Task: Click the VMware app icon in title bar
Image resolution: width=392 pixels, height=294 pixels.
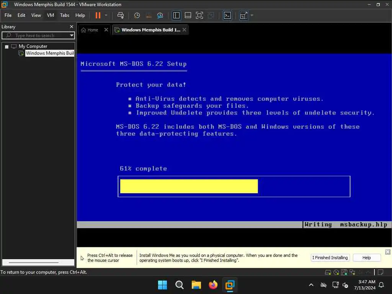Action: pos(5,5)
